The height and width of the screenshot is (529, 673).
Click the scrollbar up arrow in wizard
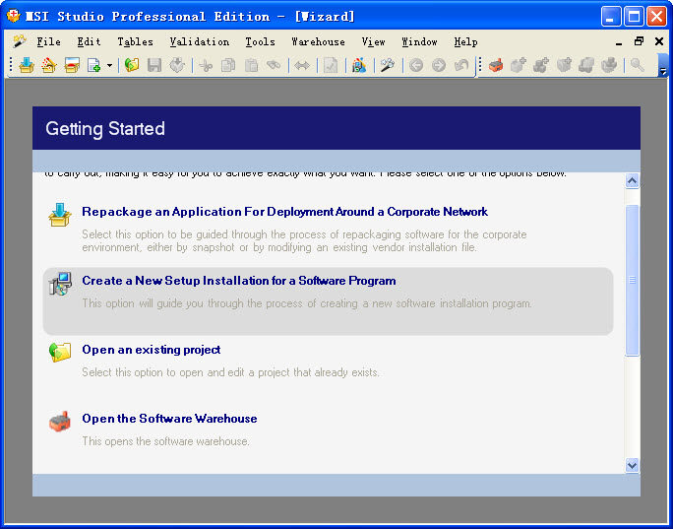coord(632,181)
